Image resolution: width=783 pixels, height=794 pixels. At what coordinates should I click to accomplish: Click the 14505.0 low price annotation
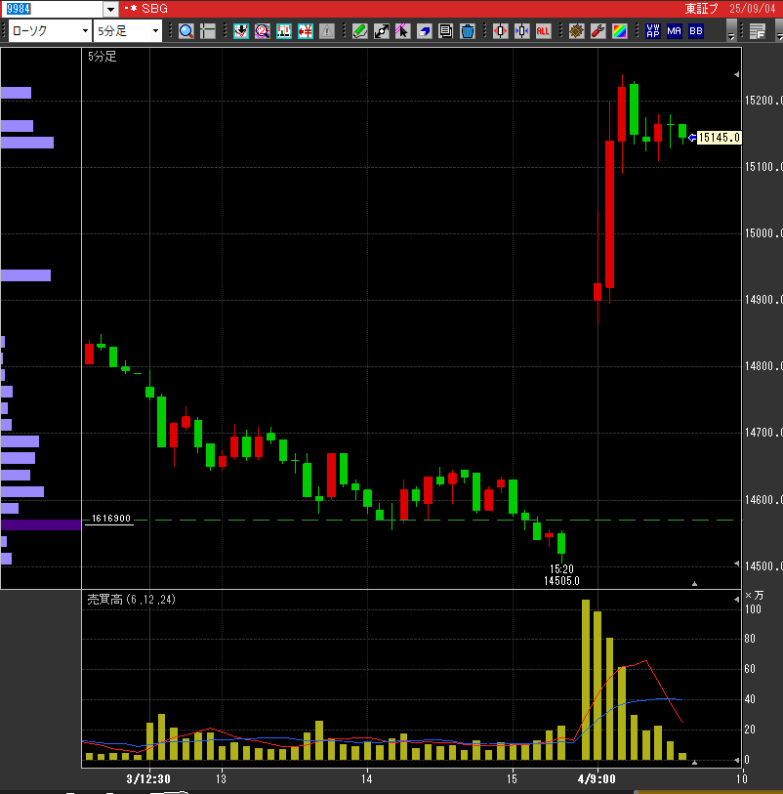(561, 581)
